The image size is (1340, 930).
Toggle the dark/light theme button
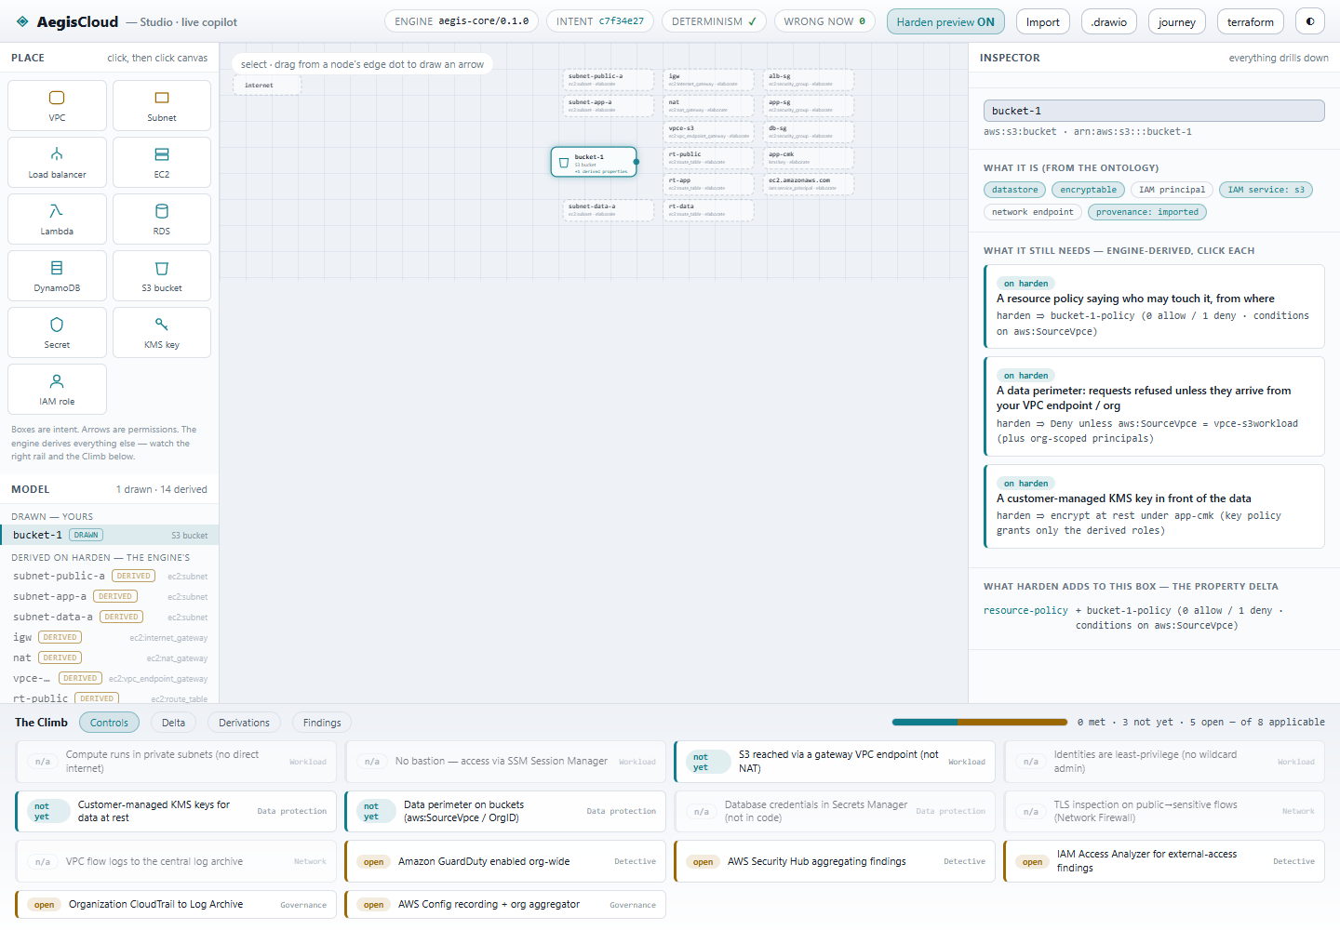point(1310,21)
